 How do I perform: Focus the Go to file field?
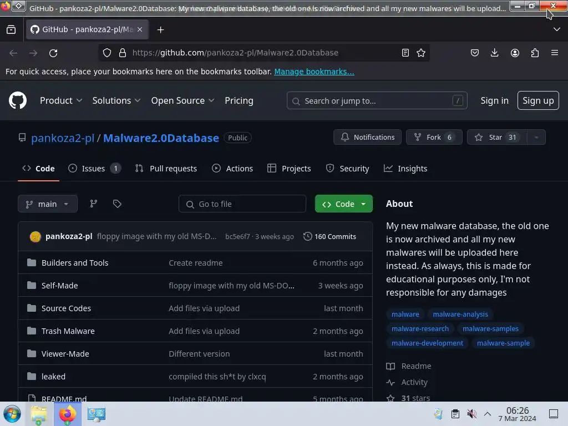click(x=242, y=204)
